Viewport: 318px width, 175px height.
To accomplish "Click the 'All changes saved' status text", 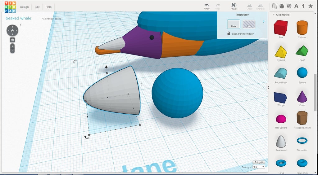I will pyautogui.click(x=51, y=19).
